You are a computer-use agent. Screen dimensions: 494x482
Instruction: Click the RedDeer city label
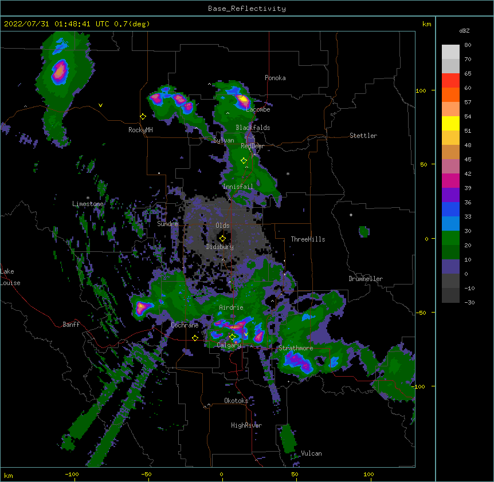(x=252, y=146)
